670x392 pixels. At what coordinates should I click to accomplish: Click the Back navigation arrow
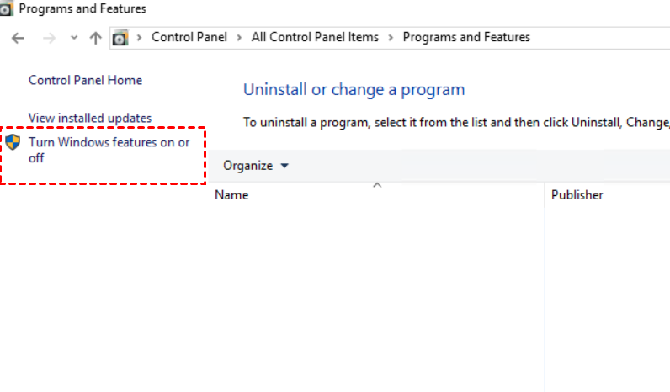[x=19, y=38]
